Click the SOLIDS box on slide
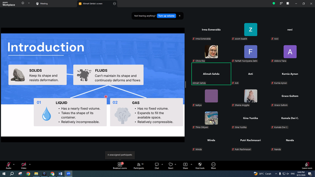315x177 pixels. [37, 75]
